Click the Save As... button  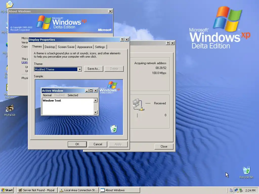click(x=94, y=69)
